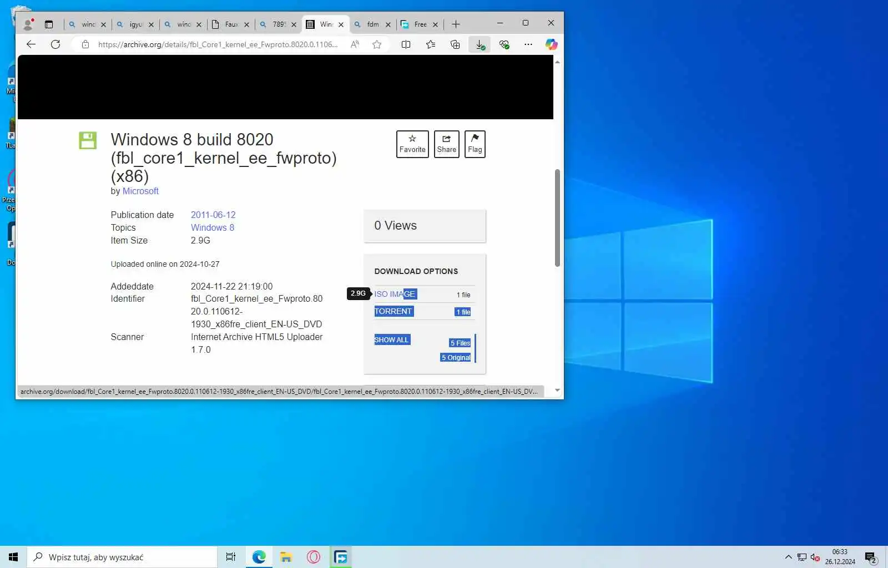
Task: Click the floppy disk software item icon
Action: (x=88, y=140)
